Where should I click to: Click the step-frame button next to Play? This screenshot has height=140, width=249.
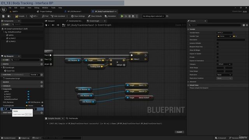[126, 16]
